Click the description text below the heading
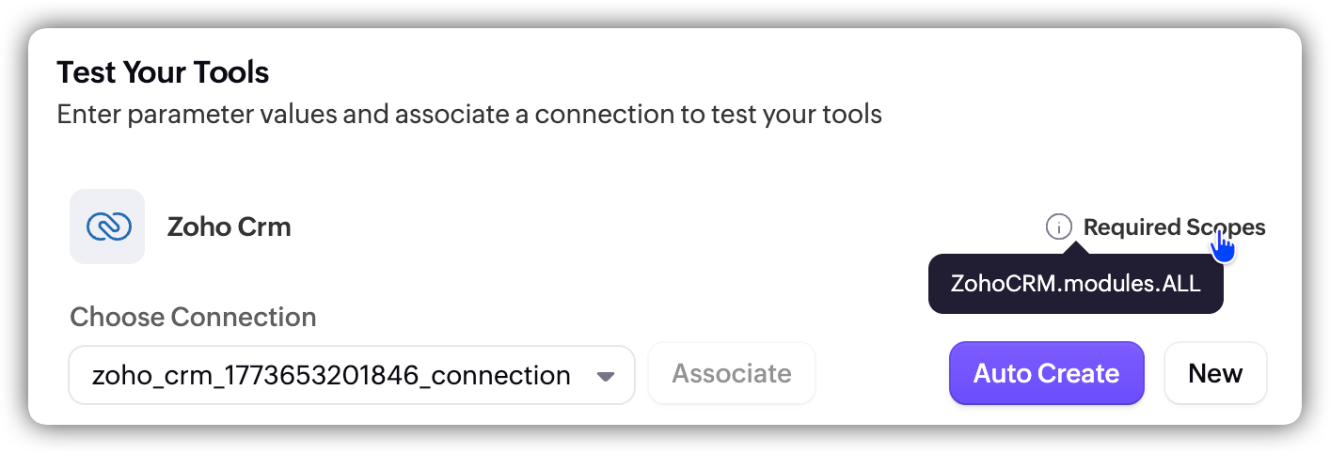The image size is (1330, 453). point(468,115)
